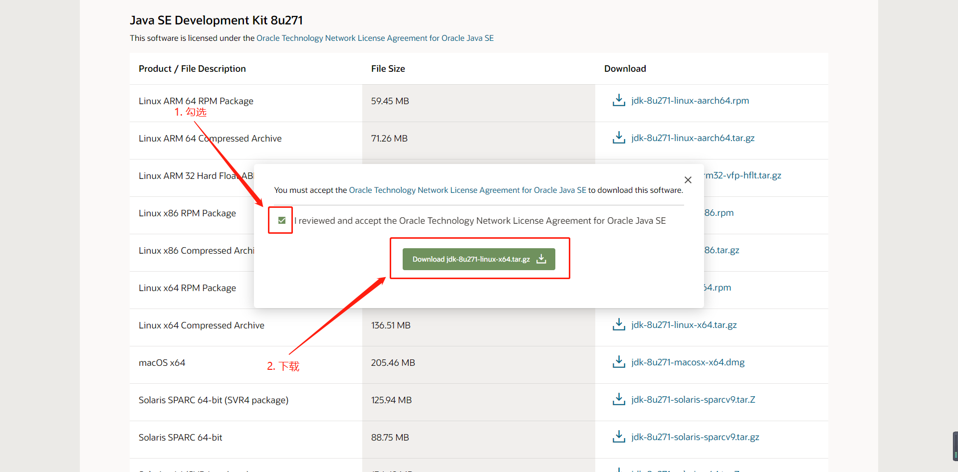The width and height of the screenshot is (958, 472).
Task: Click 'Solaris SPARC 64-bit' in the 88.75 MB row
Action: click(181, 438)
